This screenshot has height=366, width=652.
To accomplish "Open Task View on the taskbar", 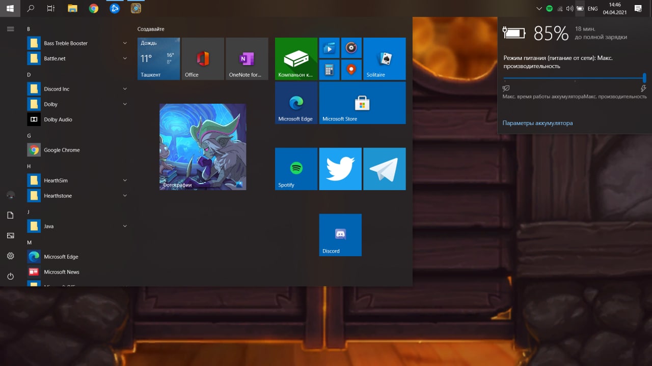I will click(x=51, y=8).
